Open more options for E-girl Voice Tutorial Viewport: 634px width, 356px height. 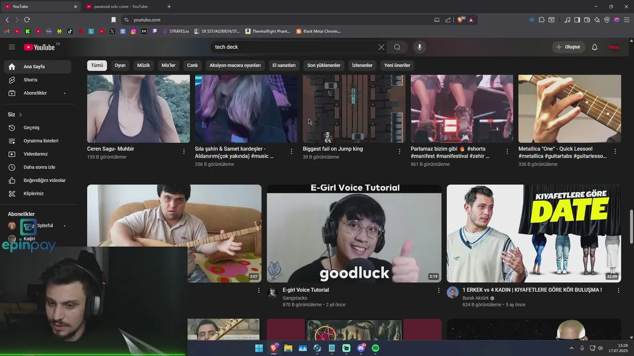(x=438, y=291)
